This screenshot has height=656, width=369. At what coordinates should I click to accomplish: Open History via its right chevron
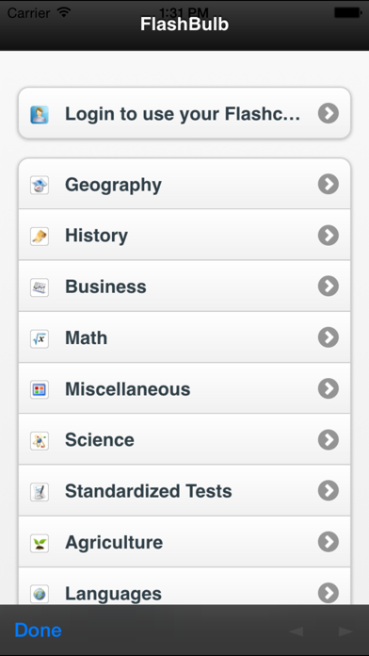(x=329, y=235)
